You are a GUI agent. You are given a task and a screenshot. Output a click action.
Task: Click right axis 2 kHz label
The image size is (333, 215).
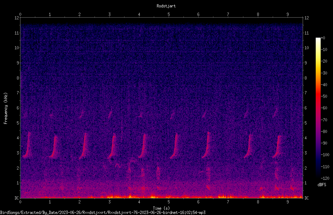pyautogui.click(x=305, y=168)
